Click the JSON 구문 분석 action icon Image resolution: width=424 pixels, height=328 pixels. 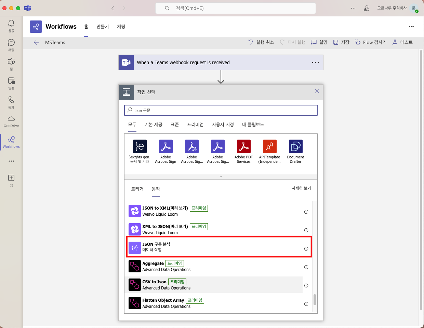click(x=135, y=247)
